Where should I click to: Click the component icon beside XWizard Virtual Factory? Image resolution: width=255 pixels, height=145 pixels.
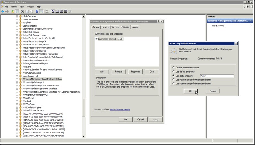coord(20,110)
